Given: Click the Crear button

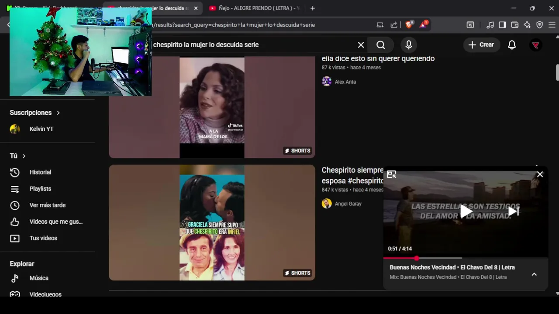Looking at the screenshot, I should point(481,45).
